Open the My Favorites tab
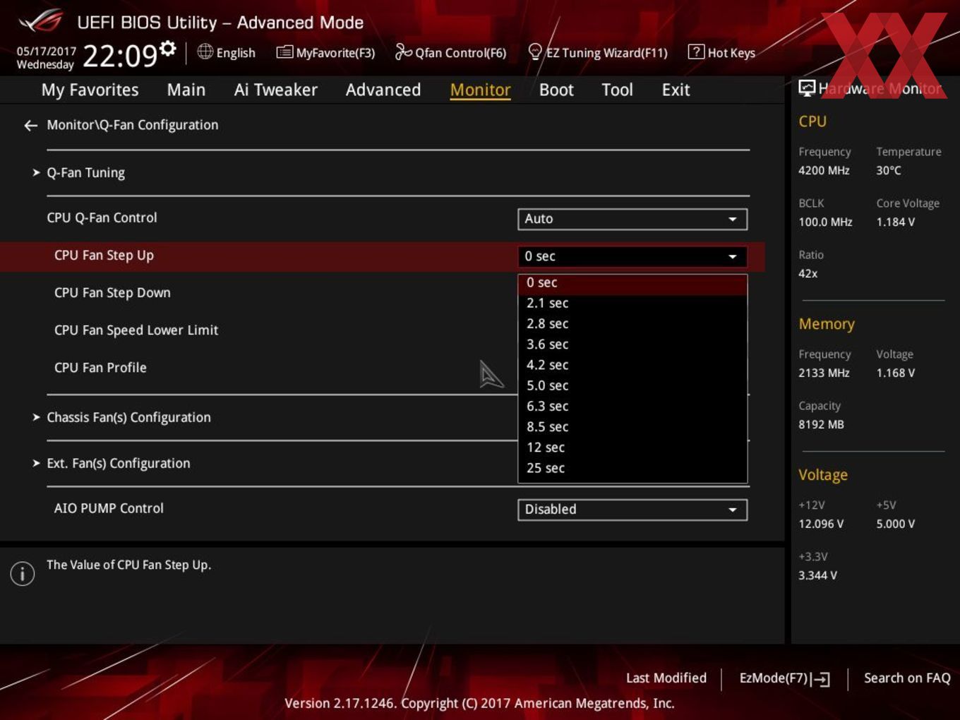Viewport: 960px width, 720px height. 90,90
